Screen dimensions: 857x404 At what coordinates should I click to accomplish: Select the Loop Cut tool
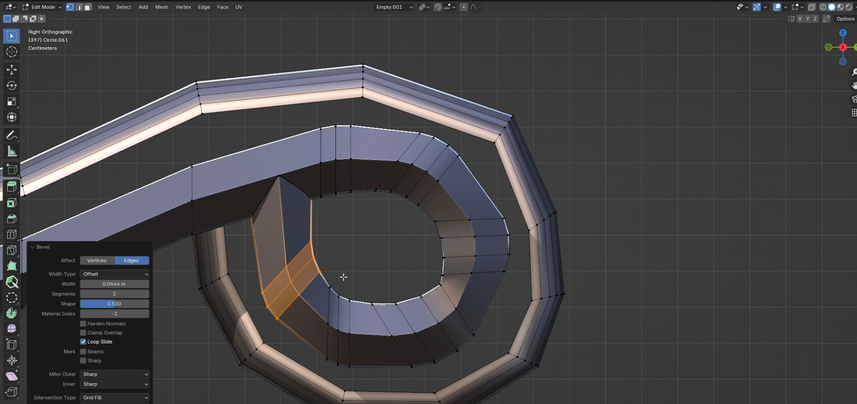12,235
